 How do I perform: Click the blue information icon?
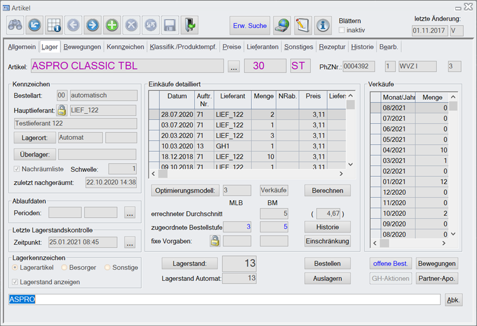pyautogui.click(x=323, y=25)
